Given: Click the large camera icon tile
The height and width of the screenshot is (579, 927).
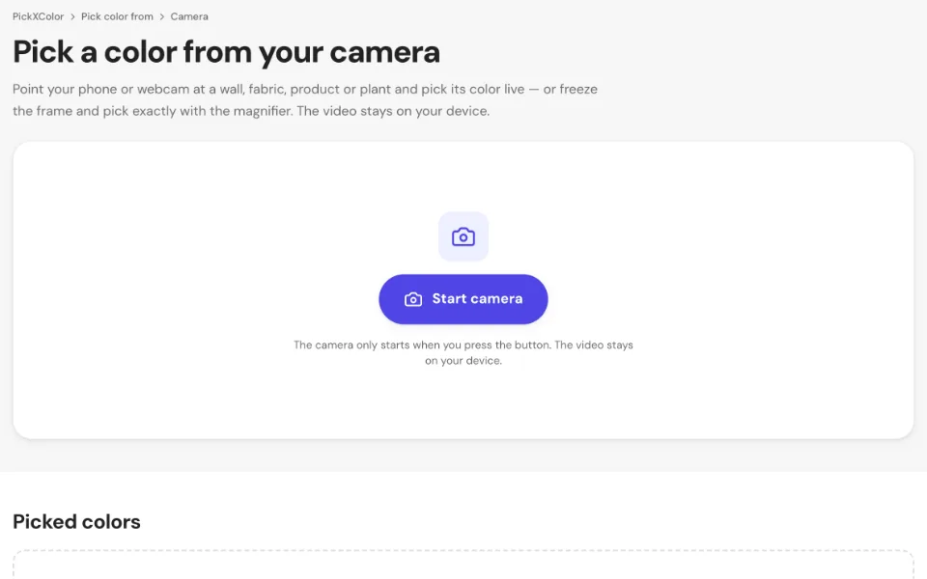Looking at the screenshot, I should (463, 237).
